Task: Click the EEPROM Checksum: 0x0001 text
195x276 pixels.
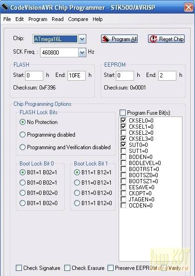Action: click(x=125, y=88)
